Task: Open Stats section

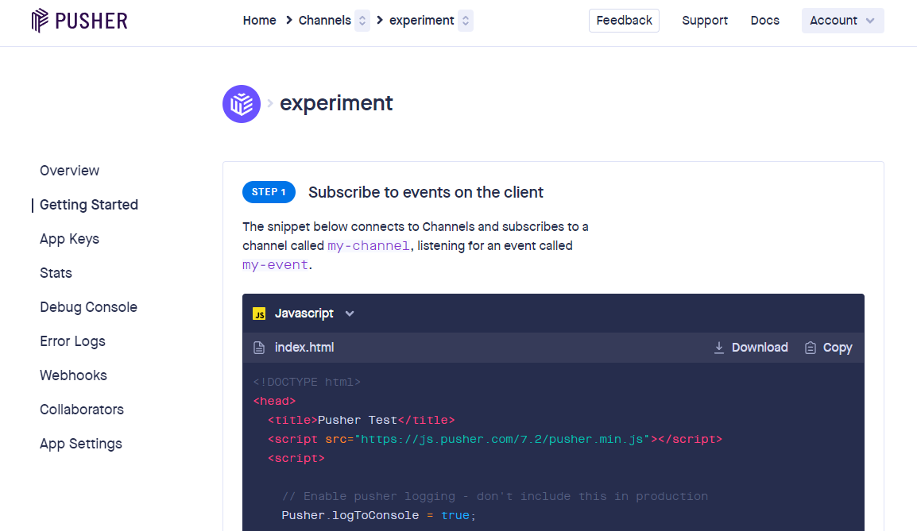Action: (56, 273)
